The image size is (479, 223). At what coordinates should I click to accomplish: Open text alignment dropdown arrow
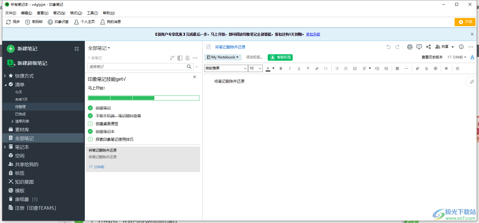(x=370, y=69)
